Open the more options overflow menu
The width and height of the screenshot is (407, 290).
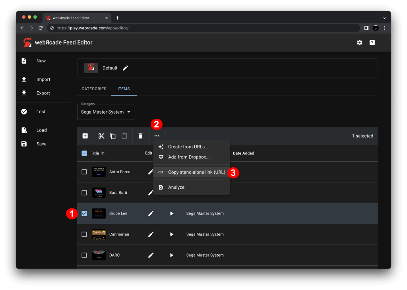click(157, 135)
